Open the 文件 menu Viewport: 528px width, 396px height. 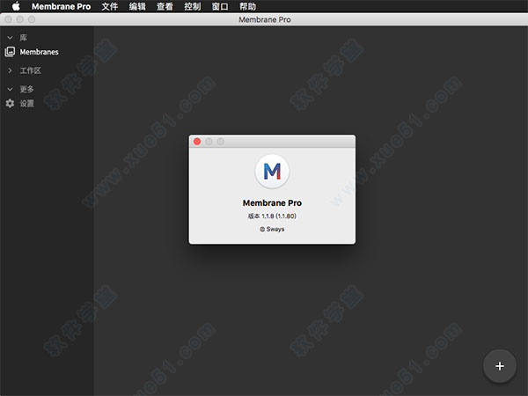pos(110,6)
